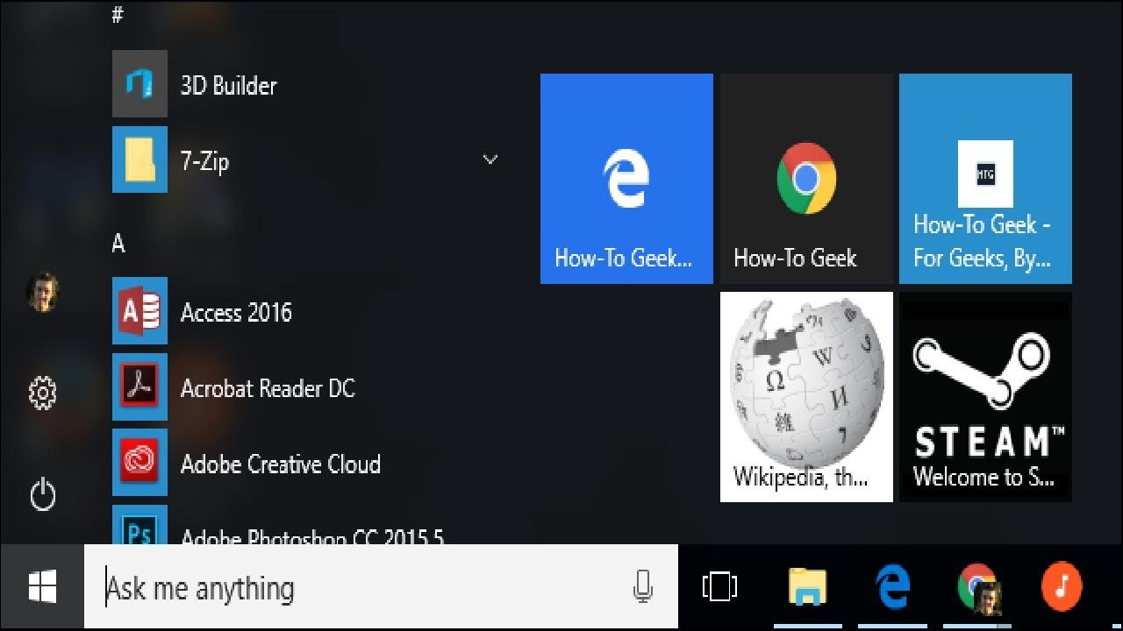Click the '#' section header
Image resolution: width=1123 pixels, height=631 pixels.
pos(118,15)
